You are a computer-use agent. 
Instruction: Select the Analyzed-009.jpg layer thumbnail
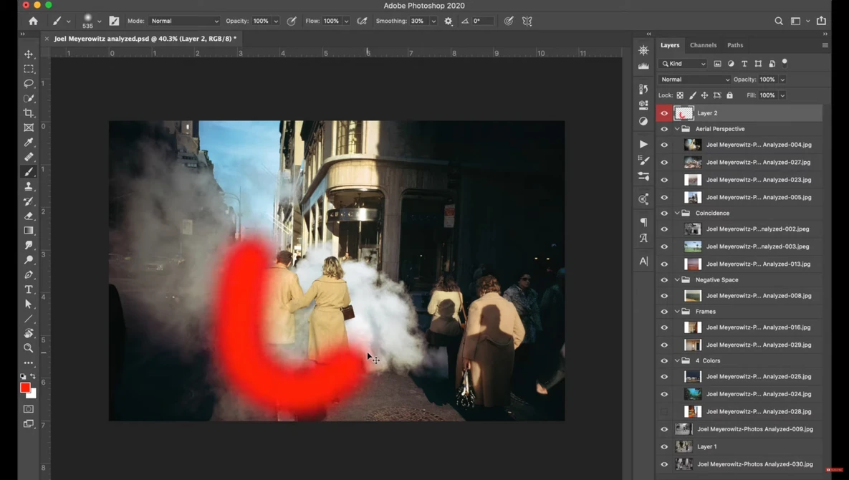click(x=683, y=429)
